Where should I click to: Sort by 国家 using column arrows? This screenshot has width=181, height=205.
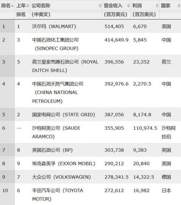pos(179,6)
